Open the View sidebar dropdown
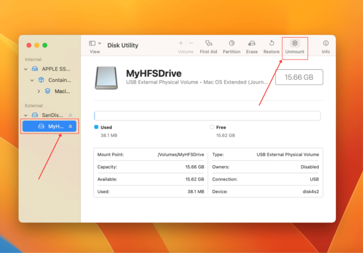 [95, 44]
